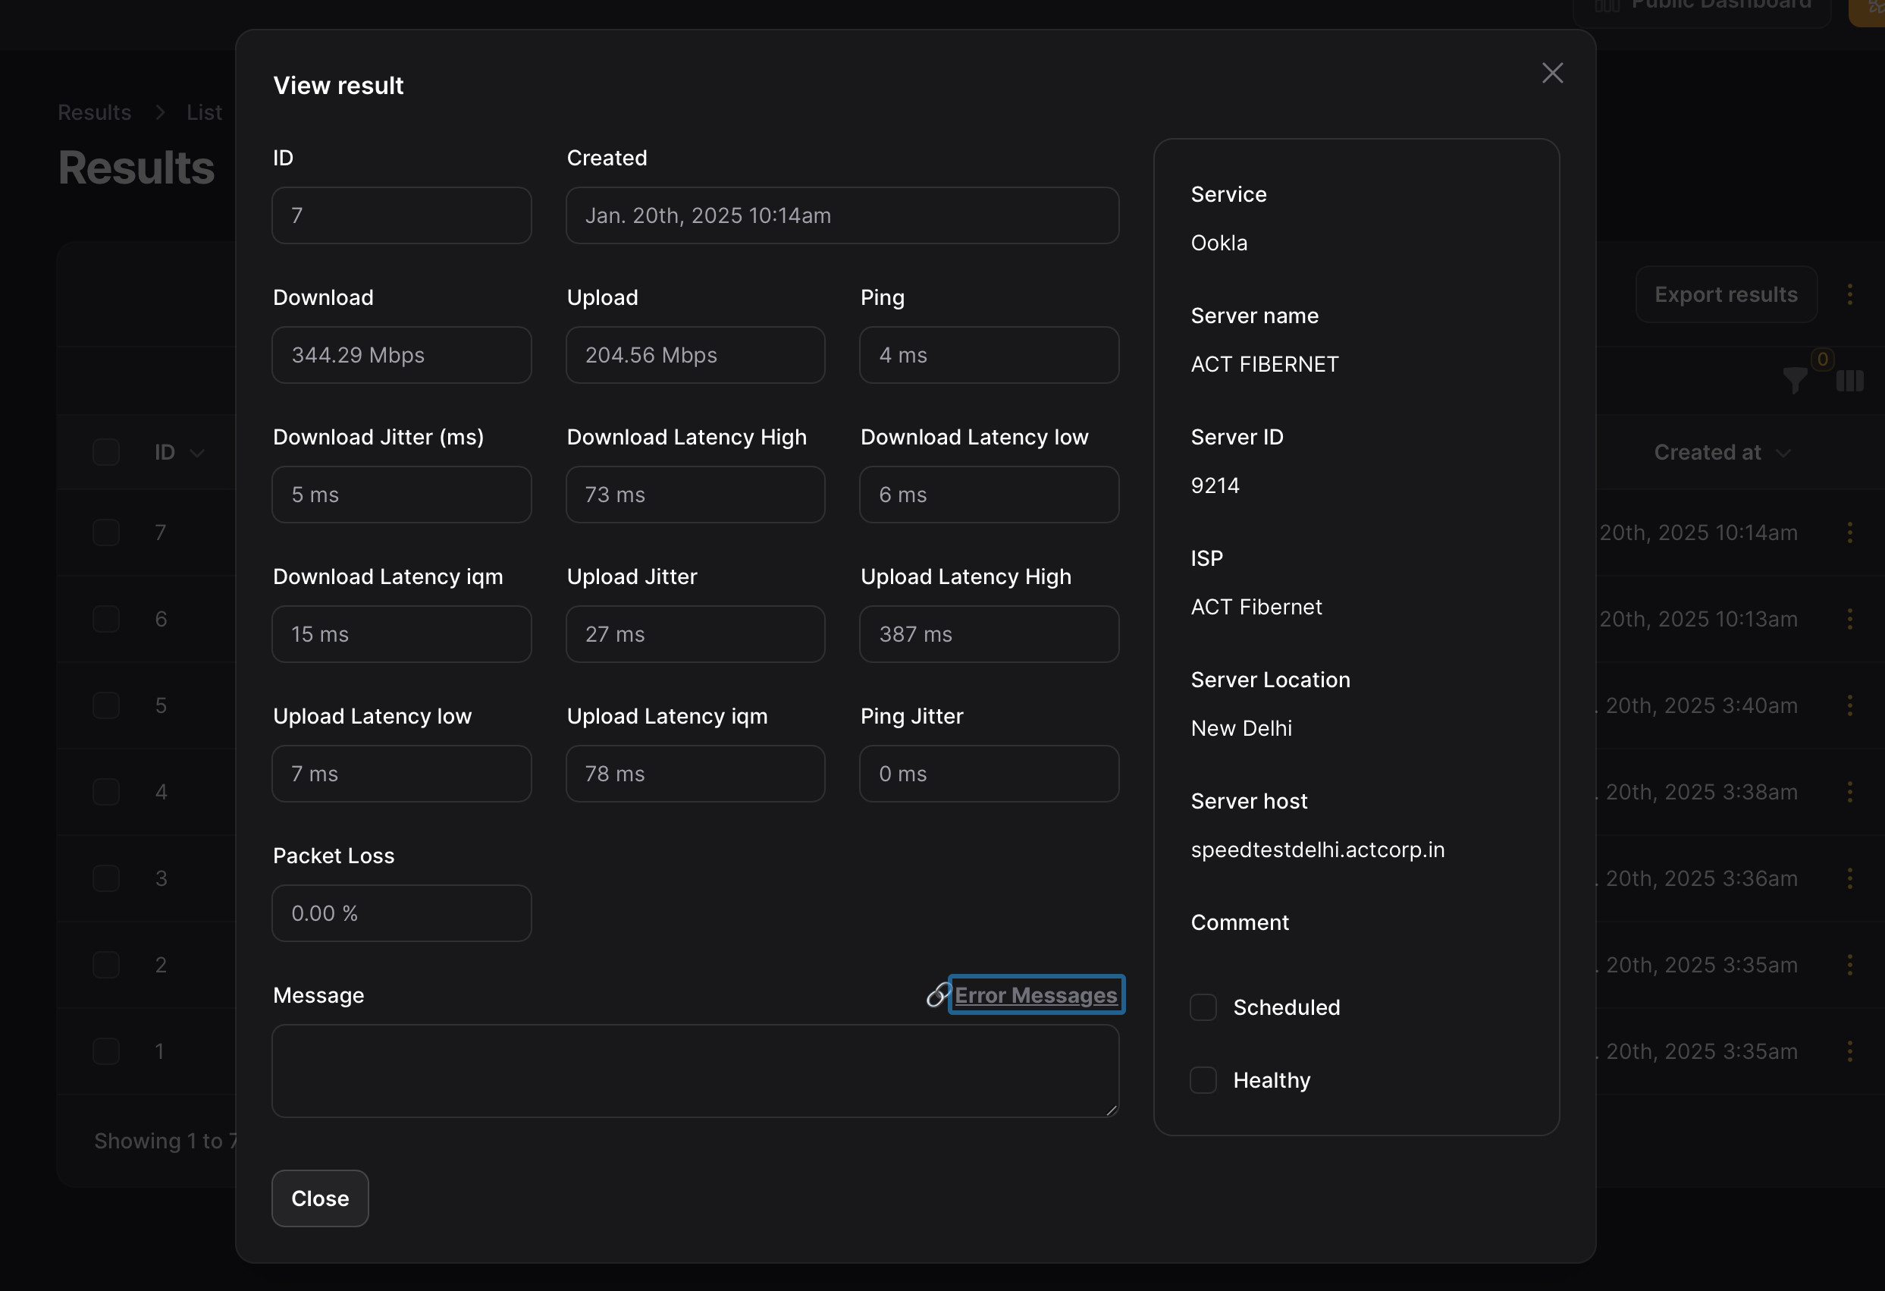Screen dimensions: 1885x1291
Task: Toggle the Healthy checkbox
Action: (1203, 1080)
